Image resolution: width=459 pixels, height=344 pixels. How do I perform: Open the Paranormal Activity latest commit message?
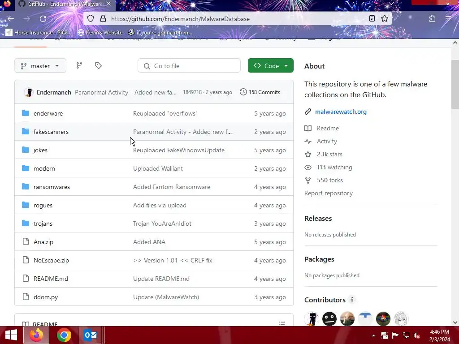point(126,92)
